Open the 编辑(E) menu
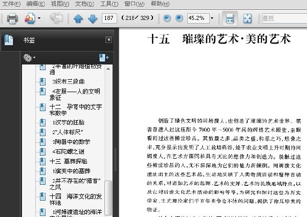Screen dimensions: 307x217 [35, 4]
